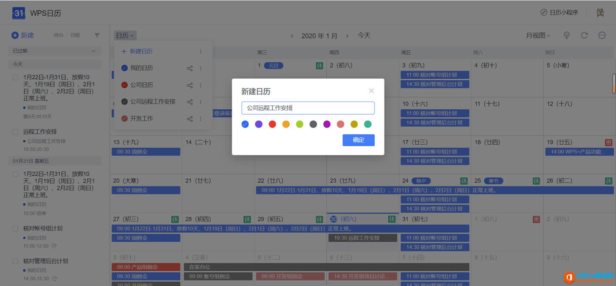616x286 pixels.
Task: Click the calendar's vertical scrollbar thumb
Action: click(614, 83)
